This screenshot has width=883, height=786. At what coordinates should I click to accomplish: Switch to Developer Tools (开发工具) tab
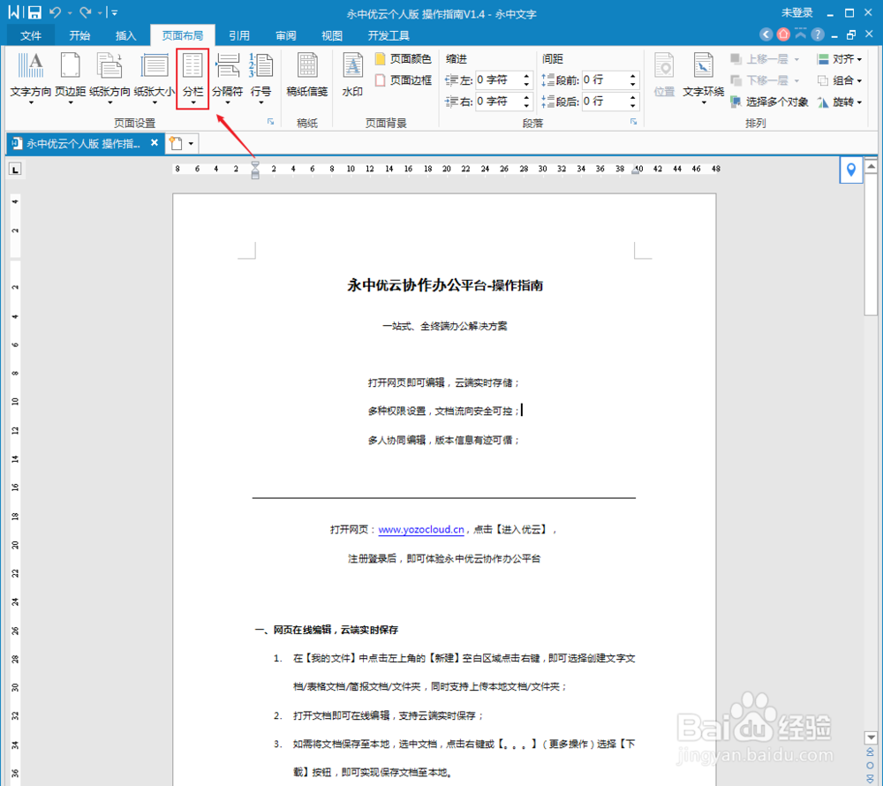click(x=389, y=35)
